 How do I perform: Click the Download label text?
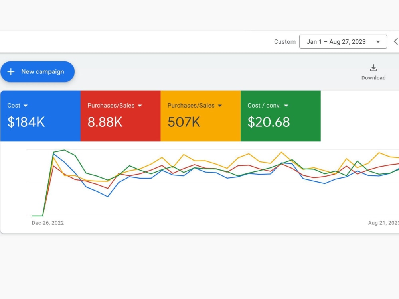click(x=373, y=78)
